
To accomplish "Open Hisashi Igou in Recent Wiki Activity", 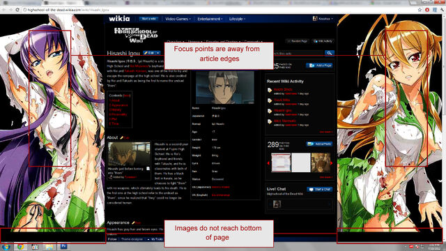I will (283, 110).
